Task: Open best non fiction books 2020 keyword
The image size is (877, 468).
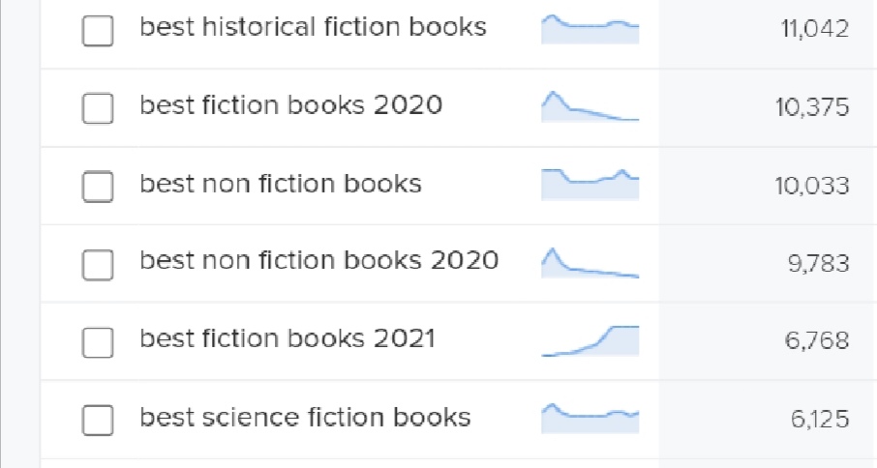Action: tap(318, 260)
